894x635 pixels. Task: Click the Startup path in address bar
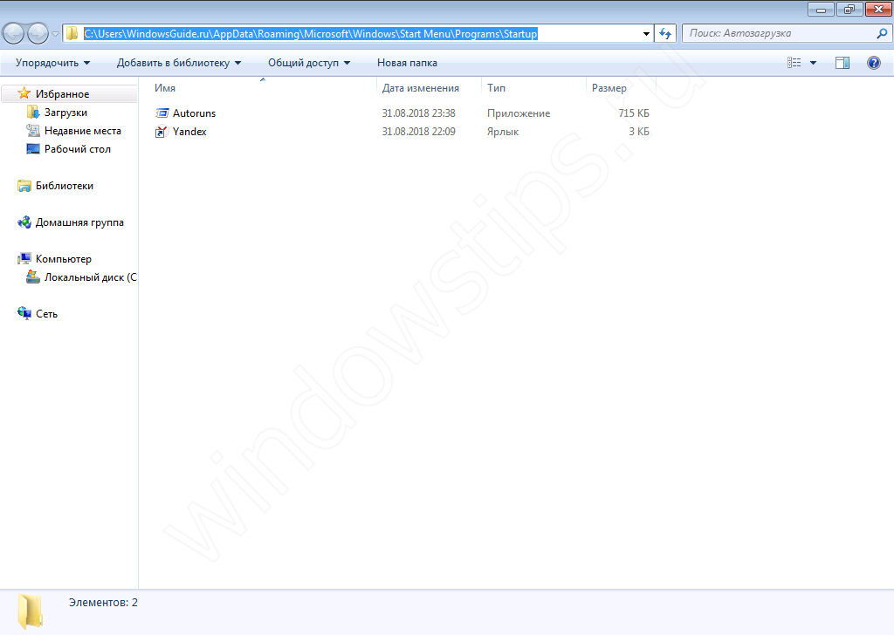(x=311, y=34)
